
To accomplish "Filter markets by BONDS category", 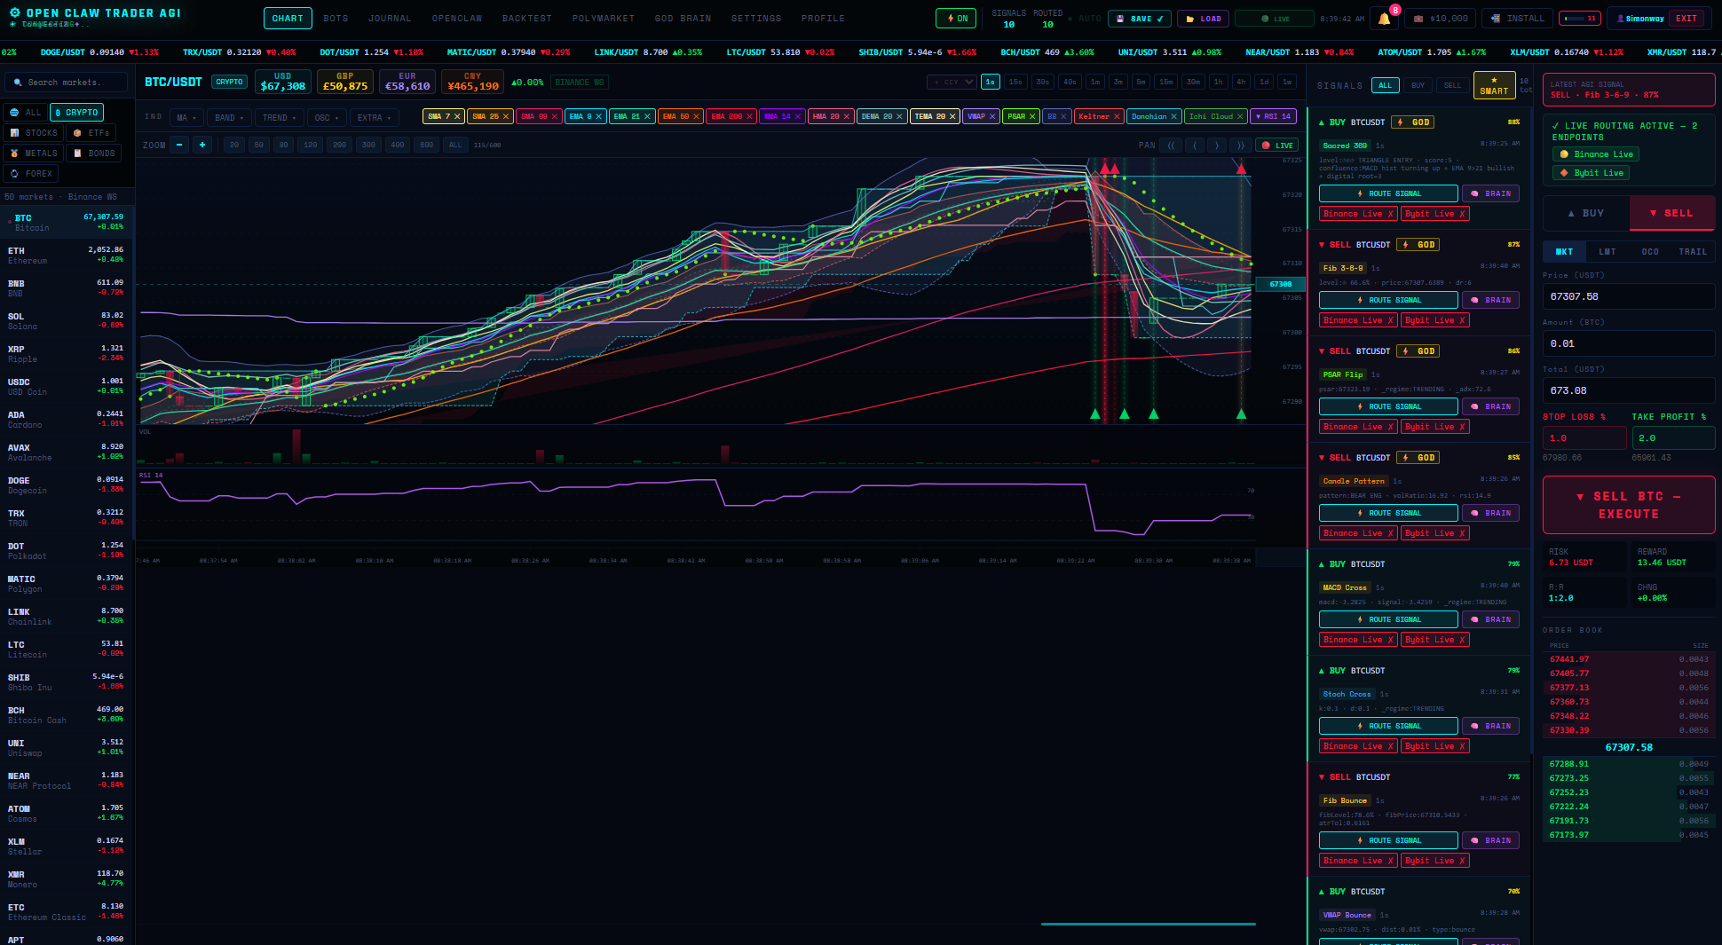I will tap(95, 154).
